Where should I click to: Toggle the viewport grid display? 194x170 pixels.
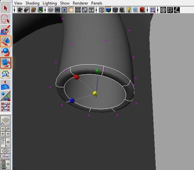pos(51,10)
